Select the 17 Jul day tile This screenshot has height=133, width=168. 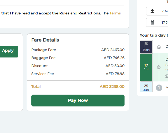146,67
